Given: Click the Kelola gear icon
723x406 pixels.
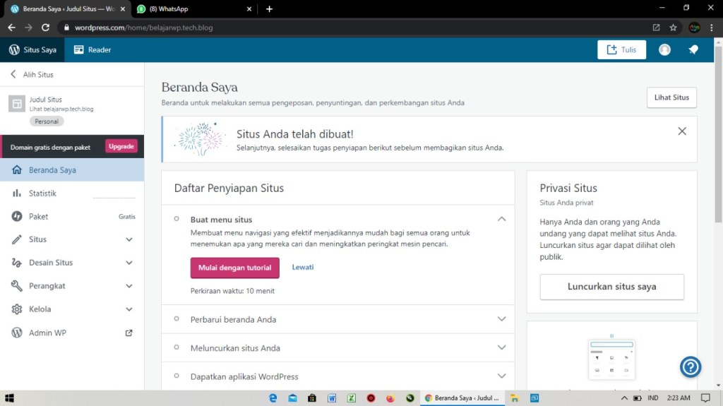Looking at the screenshot, I should point(16,309).
